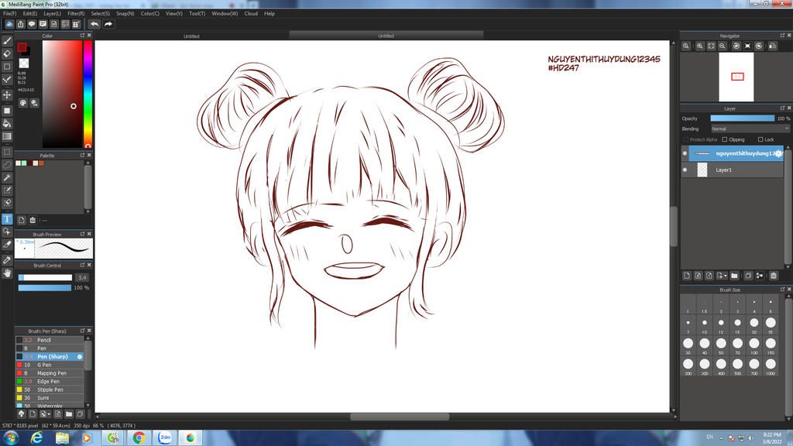Open the Select menu
793x446 pixels.
pyautogui.click(x=100, y=14)
